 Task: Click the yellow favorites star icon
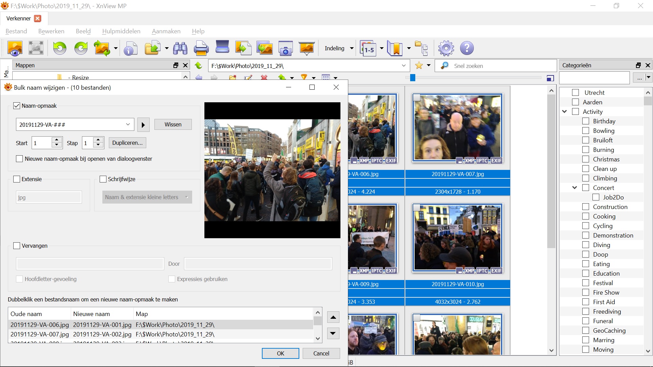419,66
